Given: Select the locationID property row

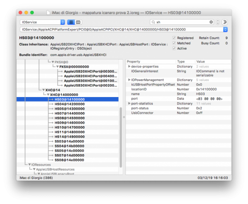Looking at the screenshot, I should [179, 89].
